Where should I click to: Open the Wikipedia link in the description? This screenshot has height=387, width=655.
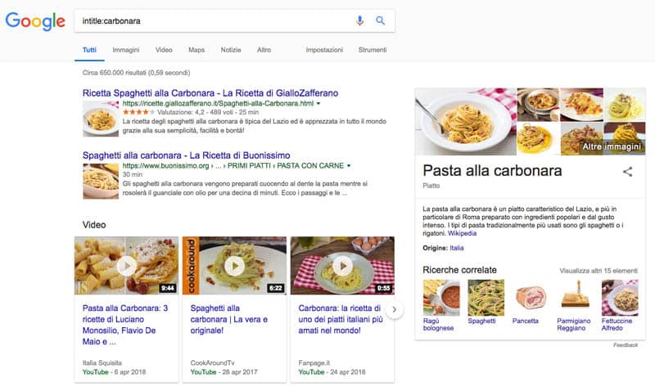pos(462,233)
